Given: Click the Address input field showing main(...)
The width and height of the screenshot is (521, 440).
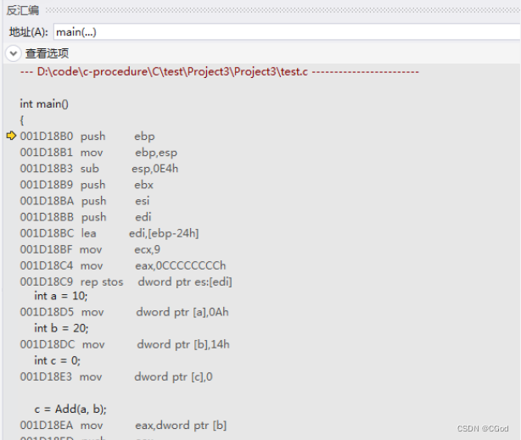Looking at the screenshot, I should click(287, 32).
